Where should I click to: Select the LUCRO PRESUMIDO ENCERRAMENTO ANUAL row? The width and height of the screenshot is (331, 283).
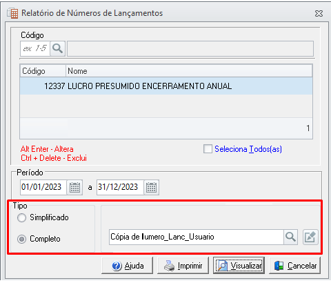(x=166, y=86)
